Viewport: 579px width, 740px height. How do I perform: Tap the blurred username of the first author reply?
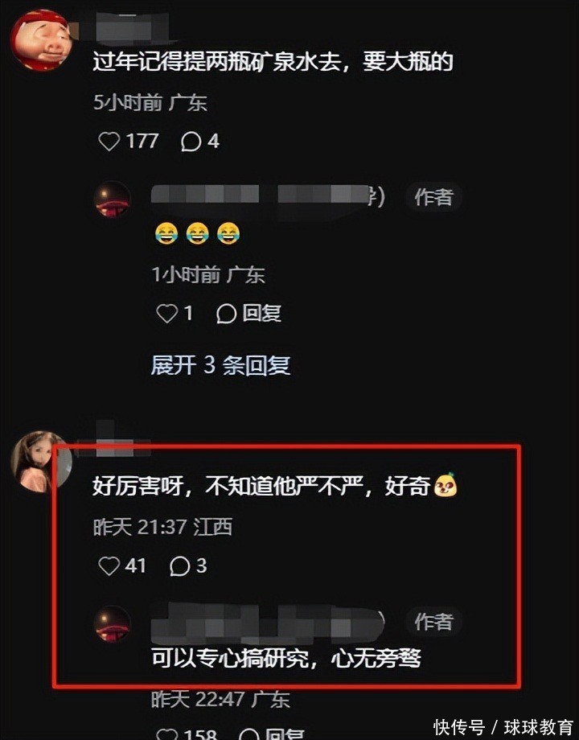point(268,197)
